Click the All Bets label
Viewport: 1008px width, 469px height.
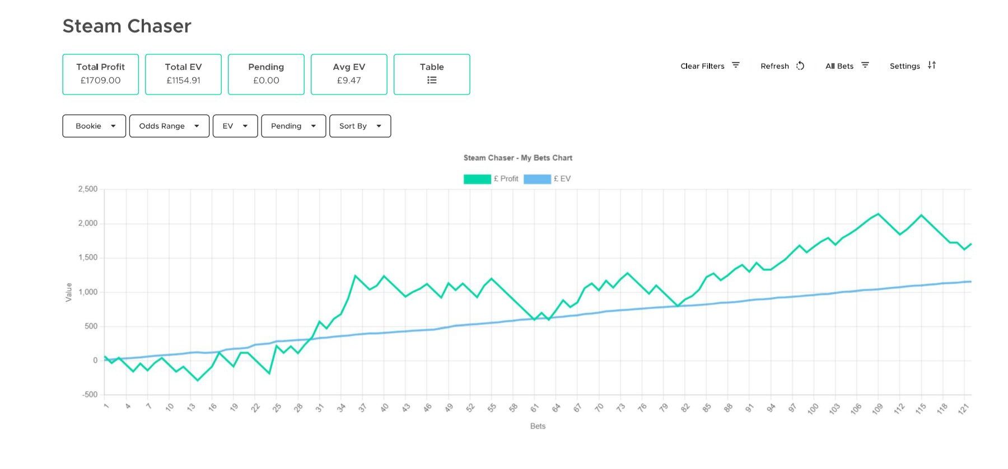[x=839, y=66]
